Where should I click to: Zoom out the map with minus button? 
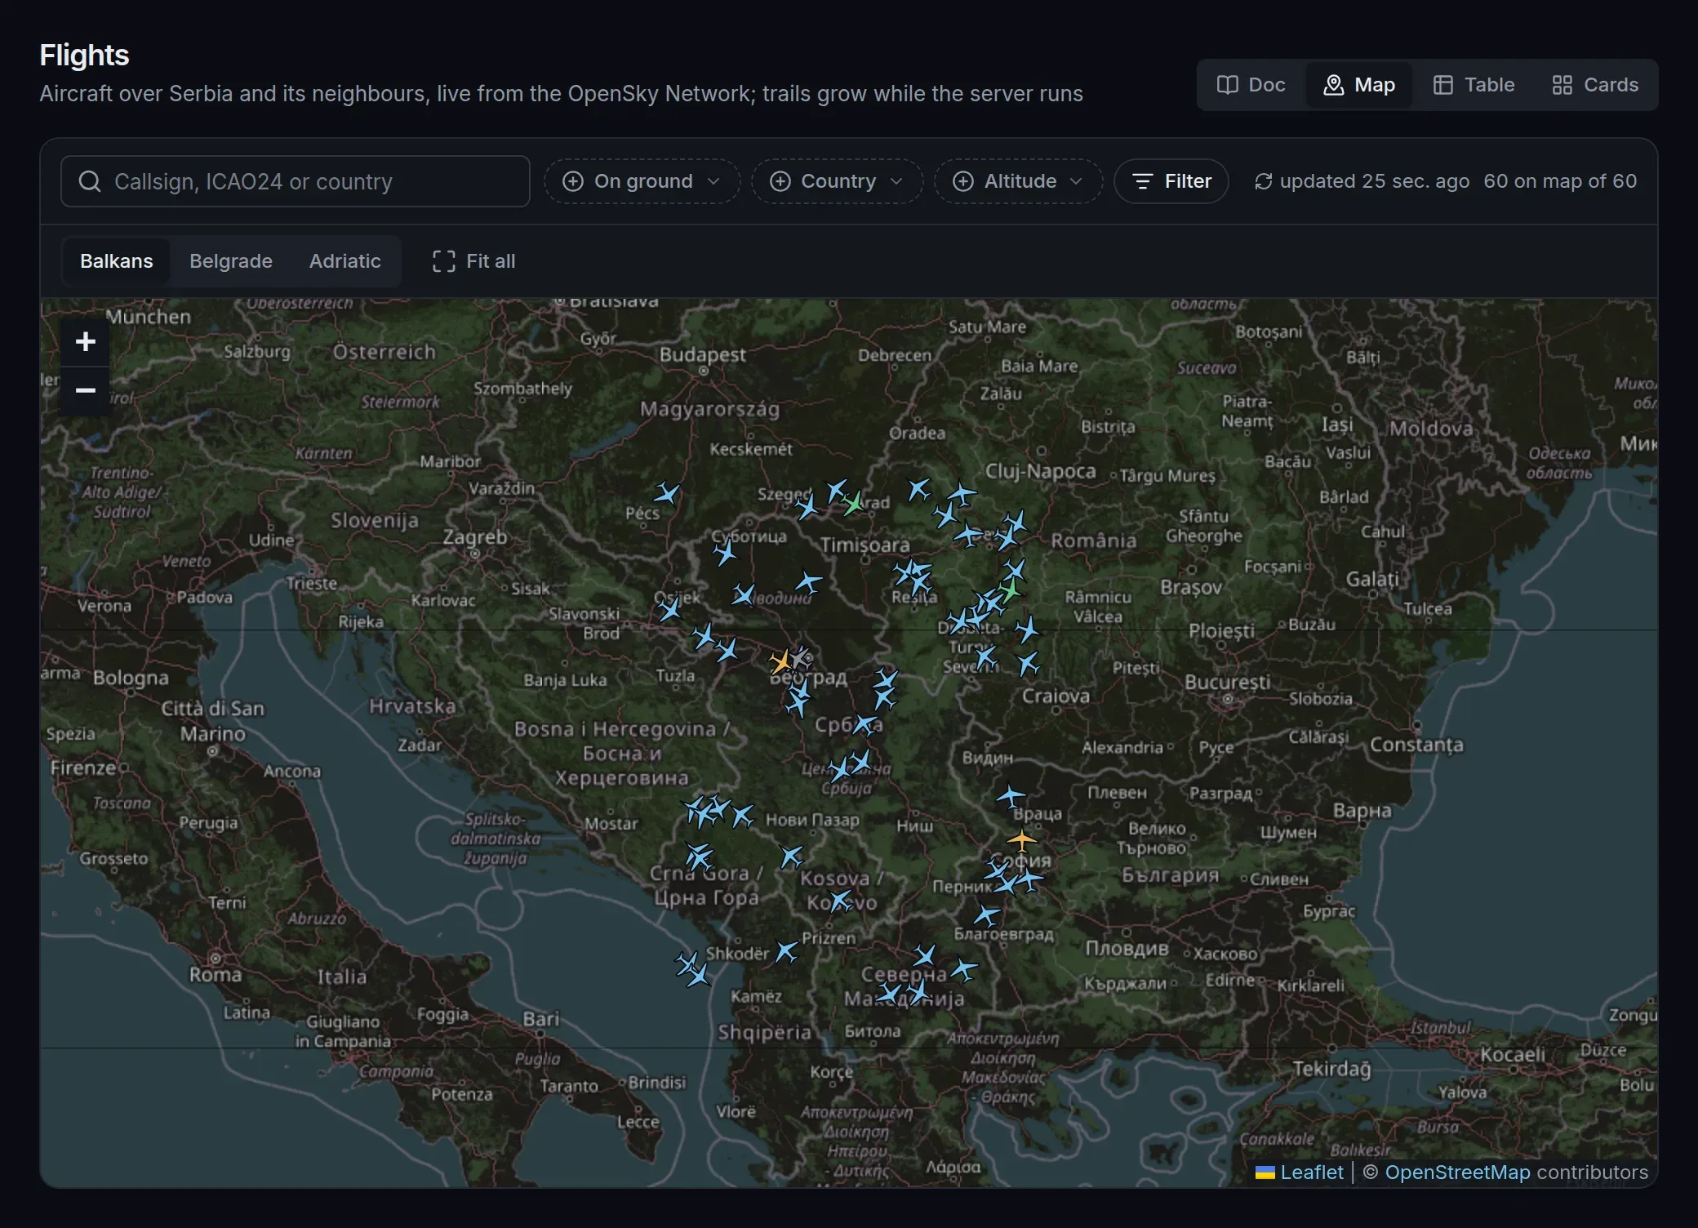point(86,390)
